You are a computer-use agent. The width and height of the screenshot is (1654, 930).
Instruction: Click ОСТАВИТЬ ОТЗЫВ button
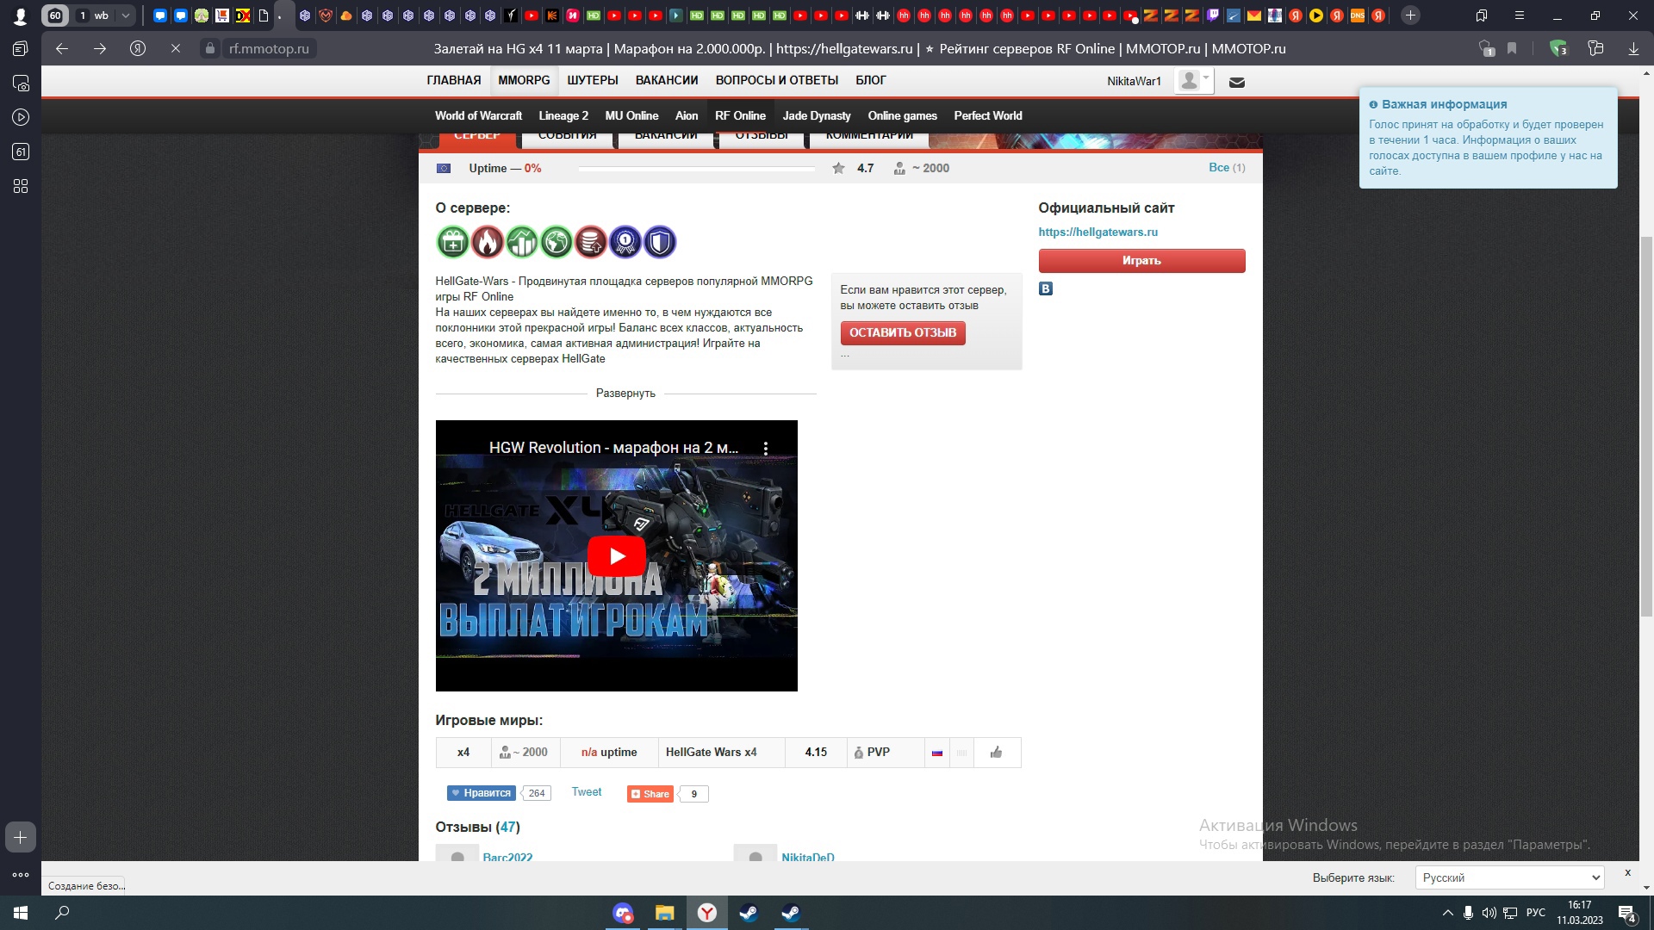coord(903,333)
